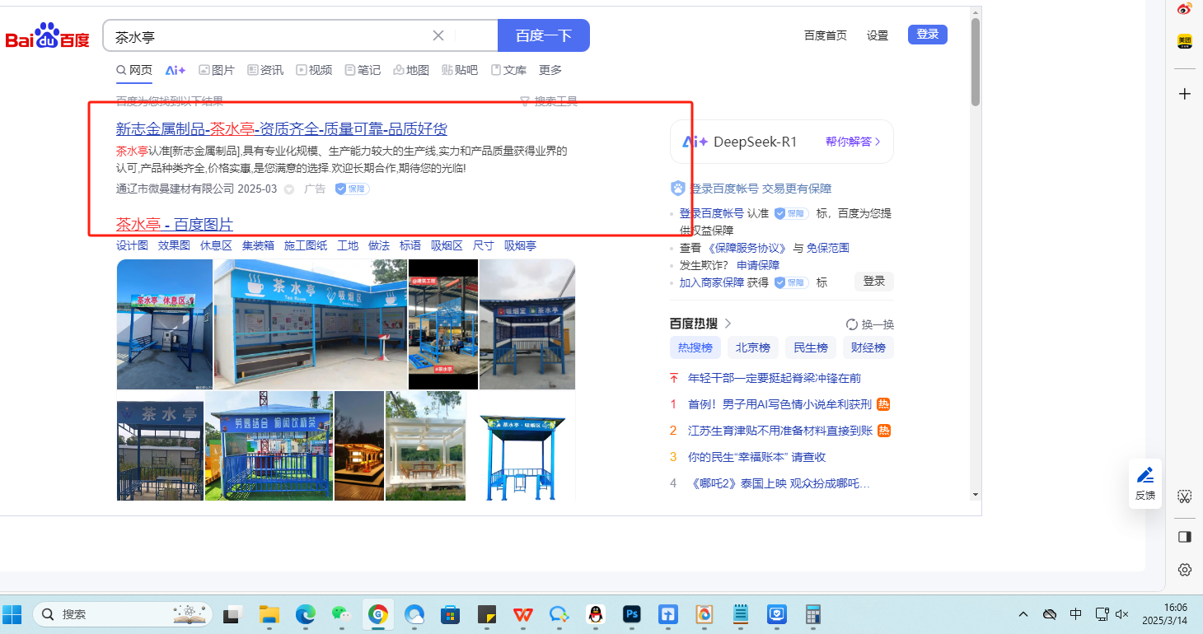Go to the 笔记 tab
This screenshot has height=634, width=1203.
[x=363, y=70]
